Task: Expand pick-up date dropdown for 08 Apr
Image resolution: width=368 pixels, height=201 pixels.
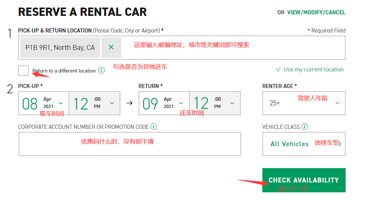Action: coord(61,103)
